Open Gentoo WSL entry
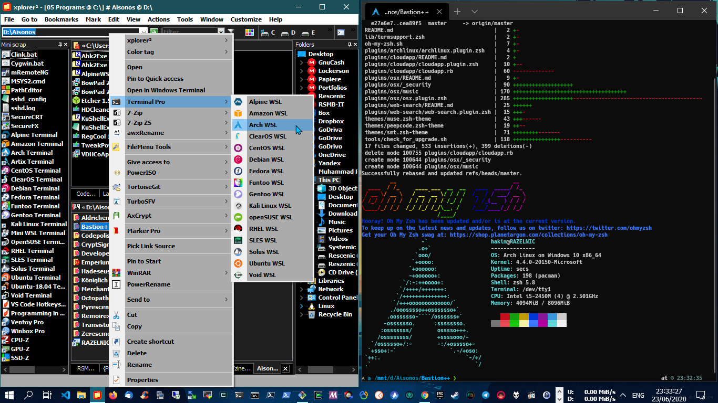Screen dimensions: 718x403 tap(272, 194)
